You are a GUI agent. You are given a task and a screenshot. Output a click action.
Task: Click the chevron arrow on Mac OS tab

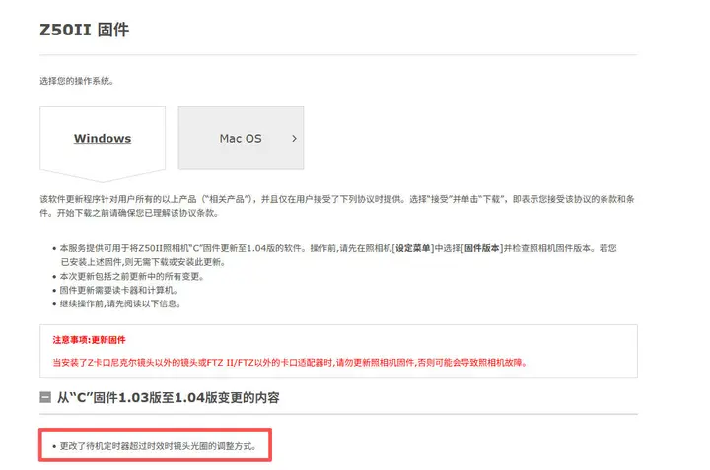[294, 139]
